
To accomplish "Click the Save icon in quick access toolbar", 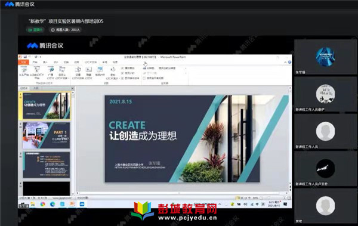I will [x=25, y=57].
